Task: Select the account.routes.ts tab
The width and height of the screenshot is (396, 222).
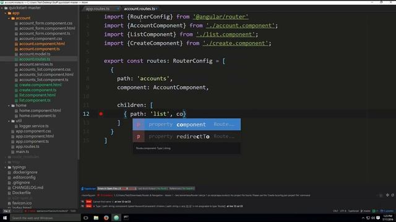Action: click(x=139, y=9)
